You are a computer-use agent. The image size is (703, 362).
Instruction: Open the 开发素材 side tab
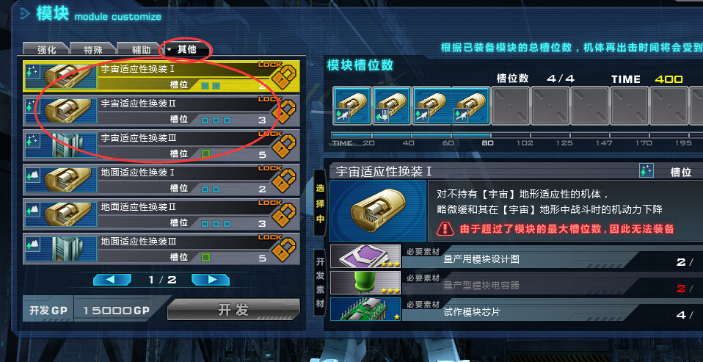320,283
